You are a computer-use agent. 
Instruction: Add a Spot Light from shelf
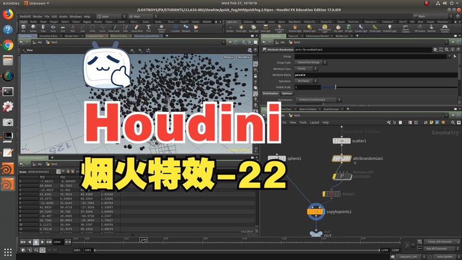pos(254,29)
